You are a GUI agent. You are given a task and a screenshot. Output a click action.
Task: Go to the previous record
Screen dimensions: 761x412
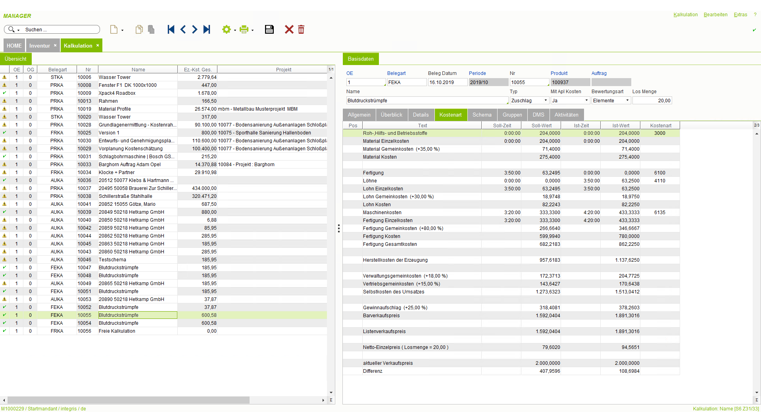(183, 29)
